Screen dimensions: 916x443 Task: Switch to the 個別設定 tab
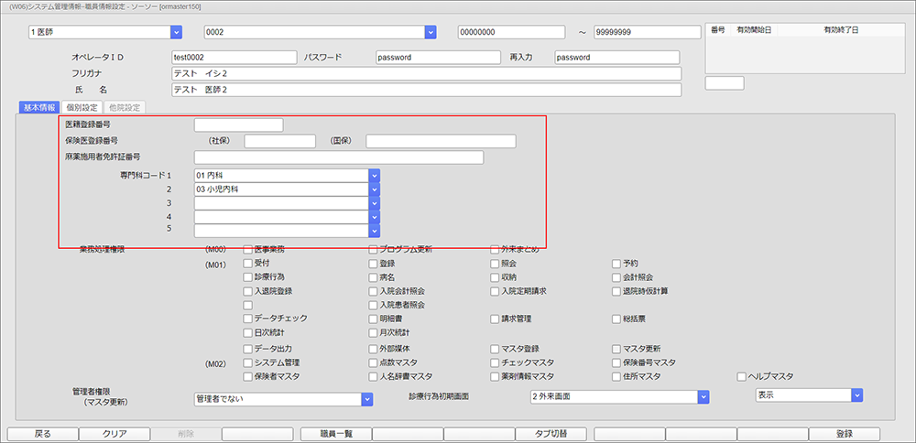tap(82, 107)
